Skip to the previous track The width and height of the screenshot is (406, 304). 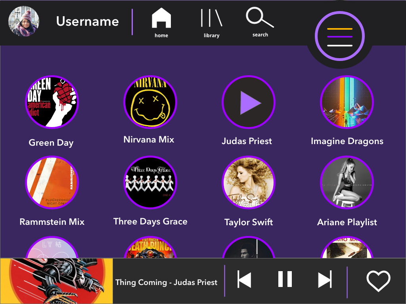(x=244, y=279)
